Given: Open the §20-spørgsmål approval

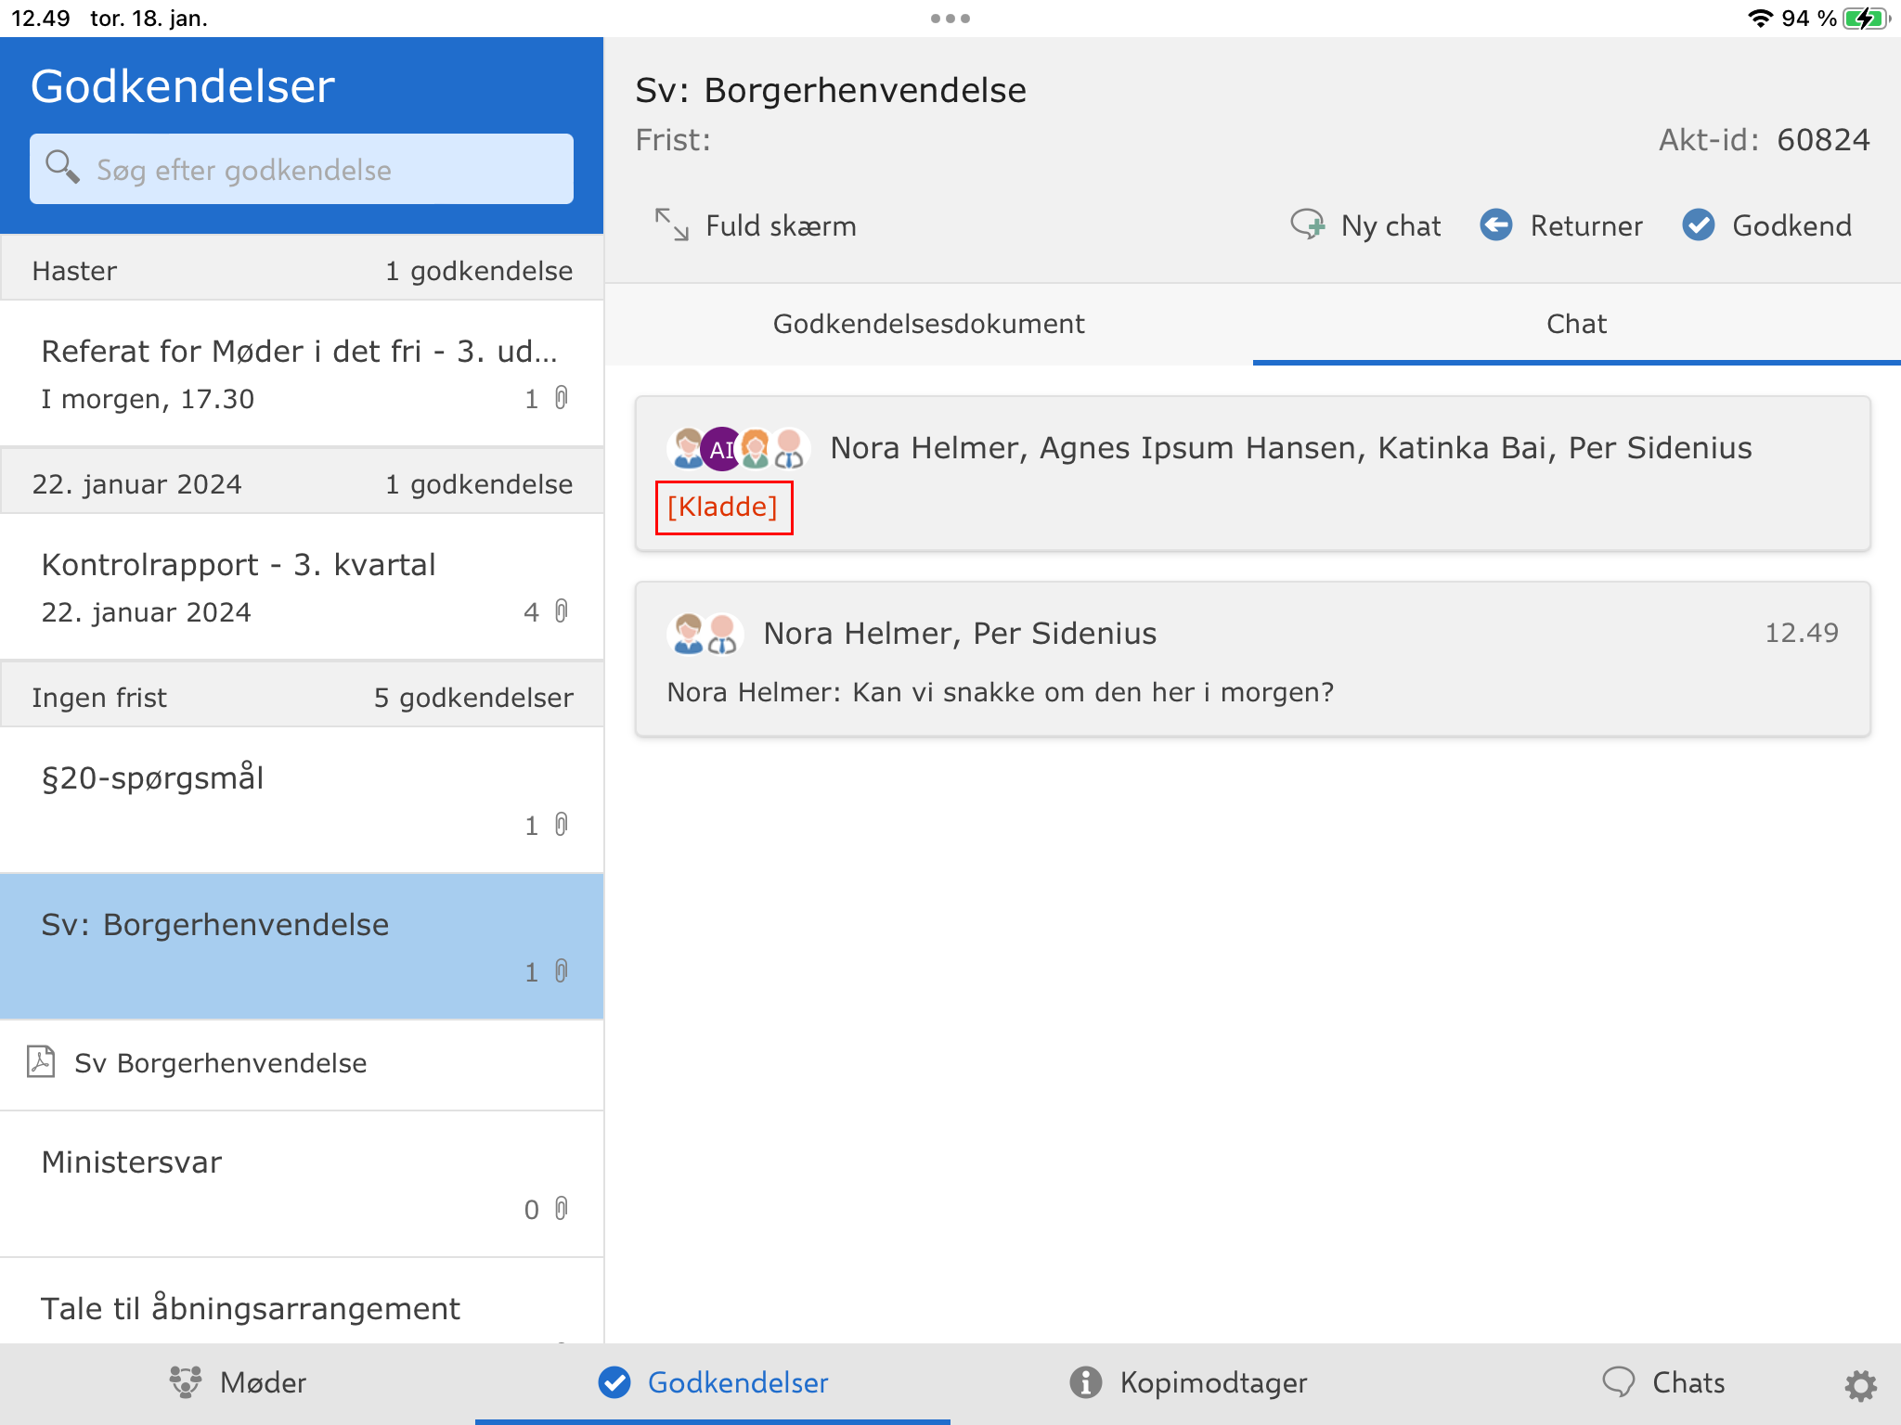Looking at the screenshot, I should [301, 800].
